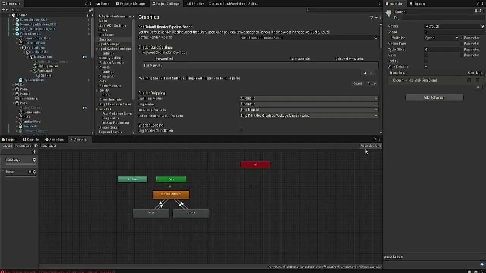486x273 pixels.
Task: Switch to the Build Profiles tab
Action: click(x=194, y=3)
